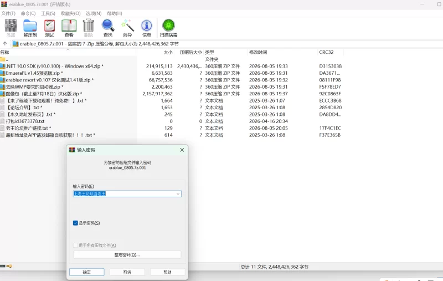443x281 pixels.
Task: Sort by Packed size (压缩后大小) column header
Action: (189, 52)
